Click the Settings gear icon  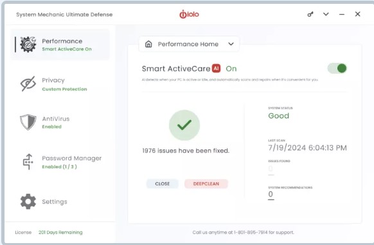point(28,201)
